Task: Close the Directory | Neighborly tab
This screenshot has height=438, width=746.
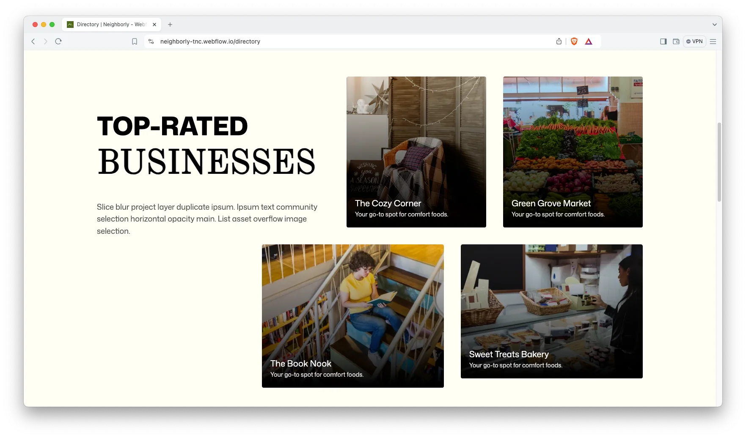Action: [154, 25]
